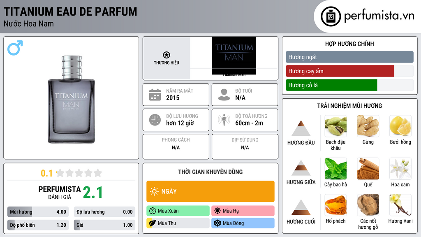Open the Titanium perfume bottle image
This screenshot has width=421, height=237.
coord(71,100)
